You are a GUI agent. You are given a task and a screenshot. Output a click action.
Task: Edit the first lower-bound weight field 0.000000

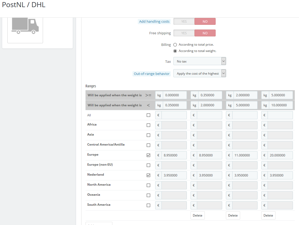(x=174, y=95)
